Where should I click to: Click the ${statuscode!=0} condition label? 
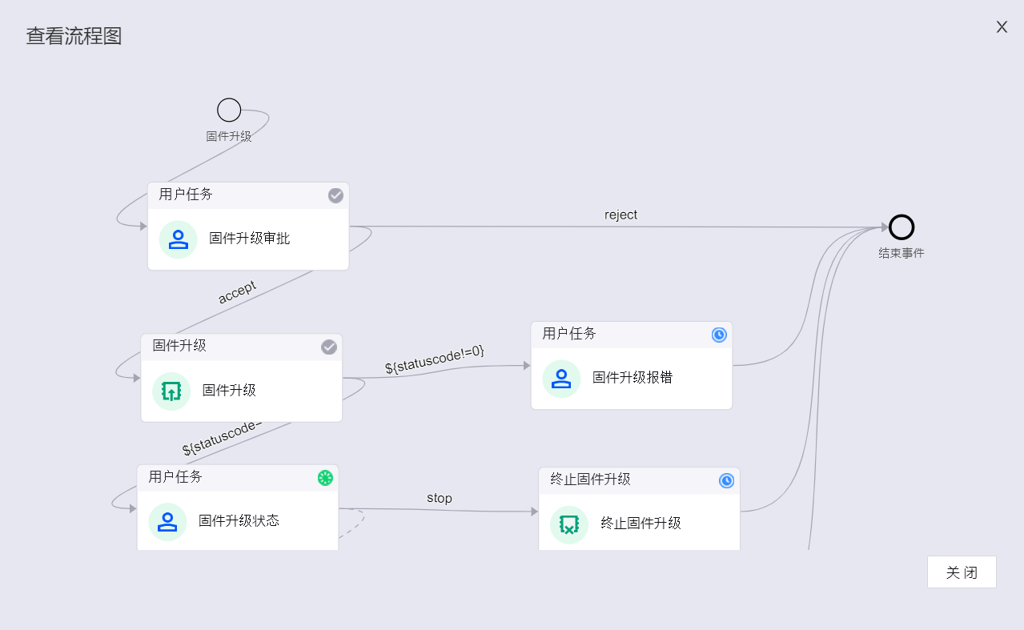click(435, 359)
